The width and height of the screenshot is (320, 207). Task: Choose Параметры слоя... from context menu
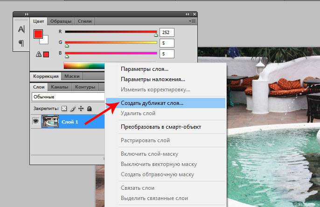pos(145,69)
